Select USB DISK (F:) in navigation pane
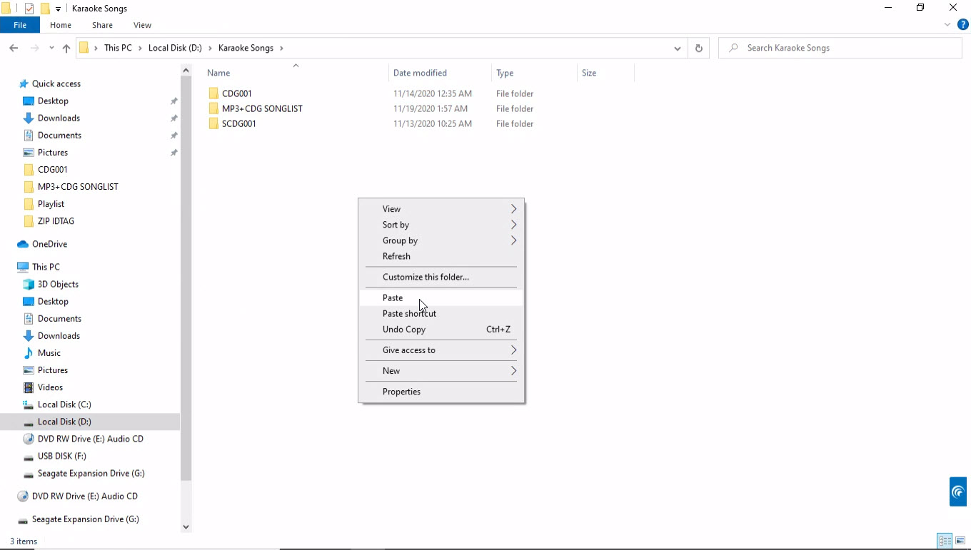 point(61,456)
